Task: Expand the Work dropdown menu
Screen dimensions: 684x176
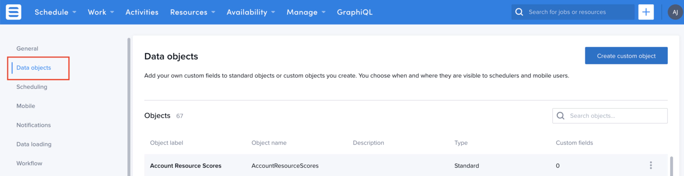Action: [x=101, y=12]
